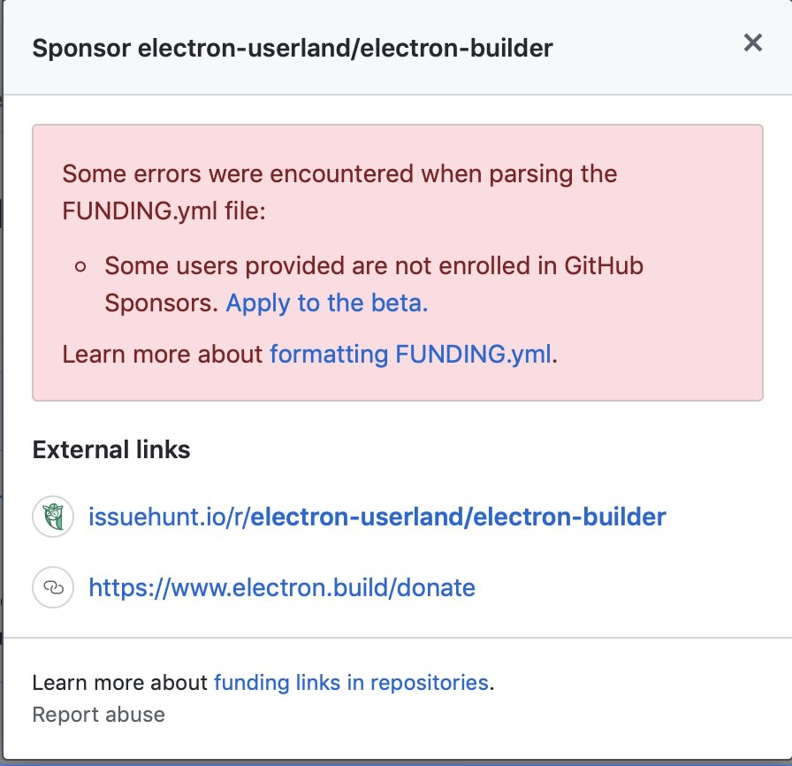Click the link symbol next to electron.build

point(53,586)
